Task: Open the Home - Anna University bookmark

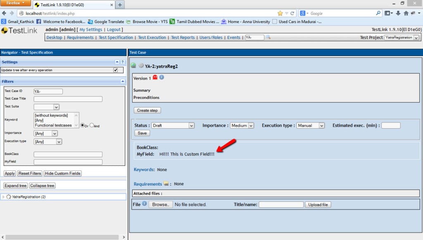Action: point(245,21)
